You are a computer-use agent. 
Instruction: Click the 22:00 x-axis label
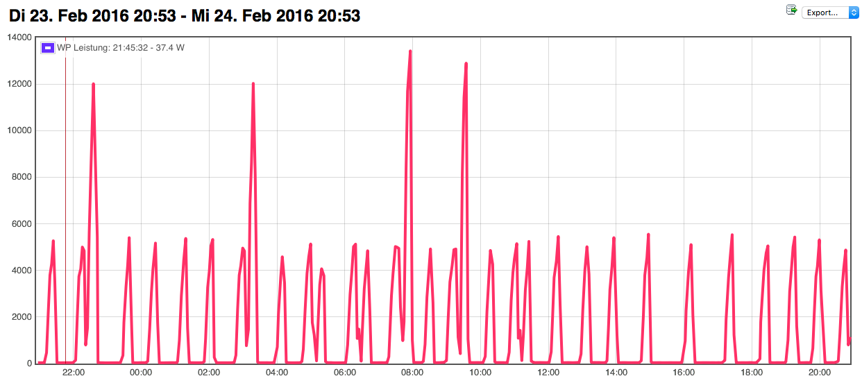(x=74, y=373)
